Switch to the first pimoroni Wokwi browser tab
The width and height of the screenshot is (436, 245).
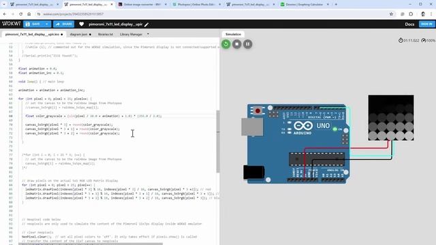point(34,5)
